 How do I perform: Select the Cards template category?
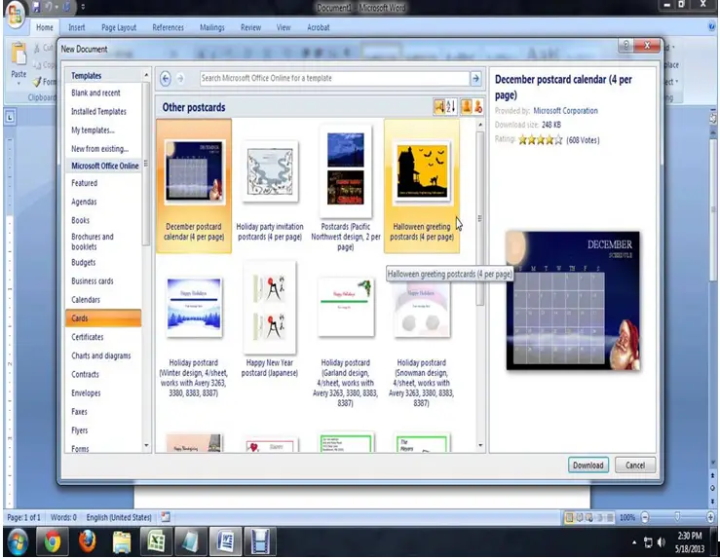click(103, 318)
